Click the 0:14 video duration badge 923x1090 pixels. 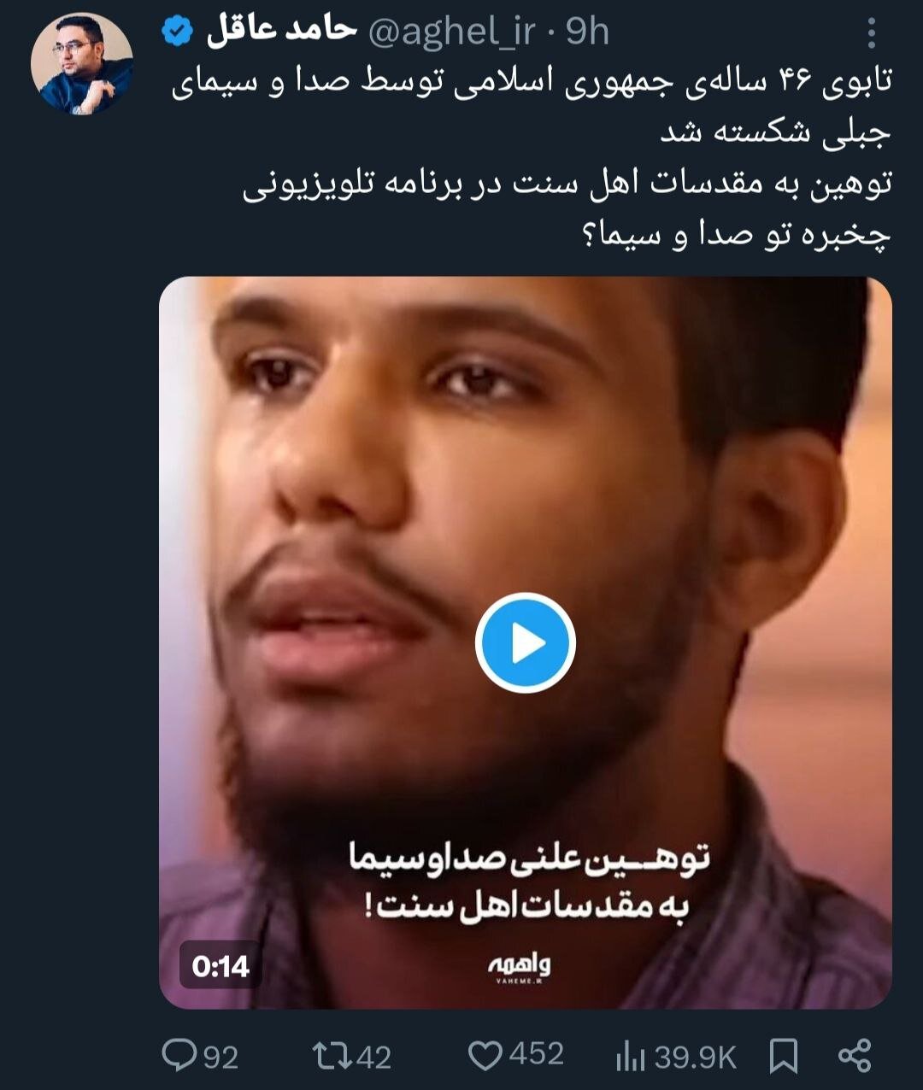click(220, 966)
